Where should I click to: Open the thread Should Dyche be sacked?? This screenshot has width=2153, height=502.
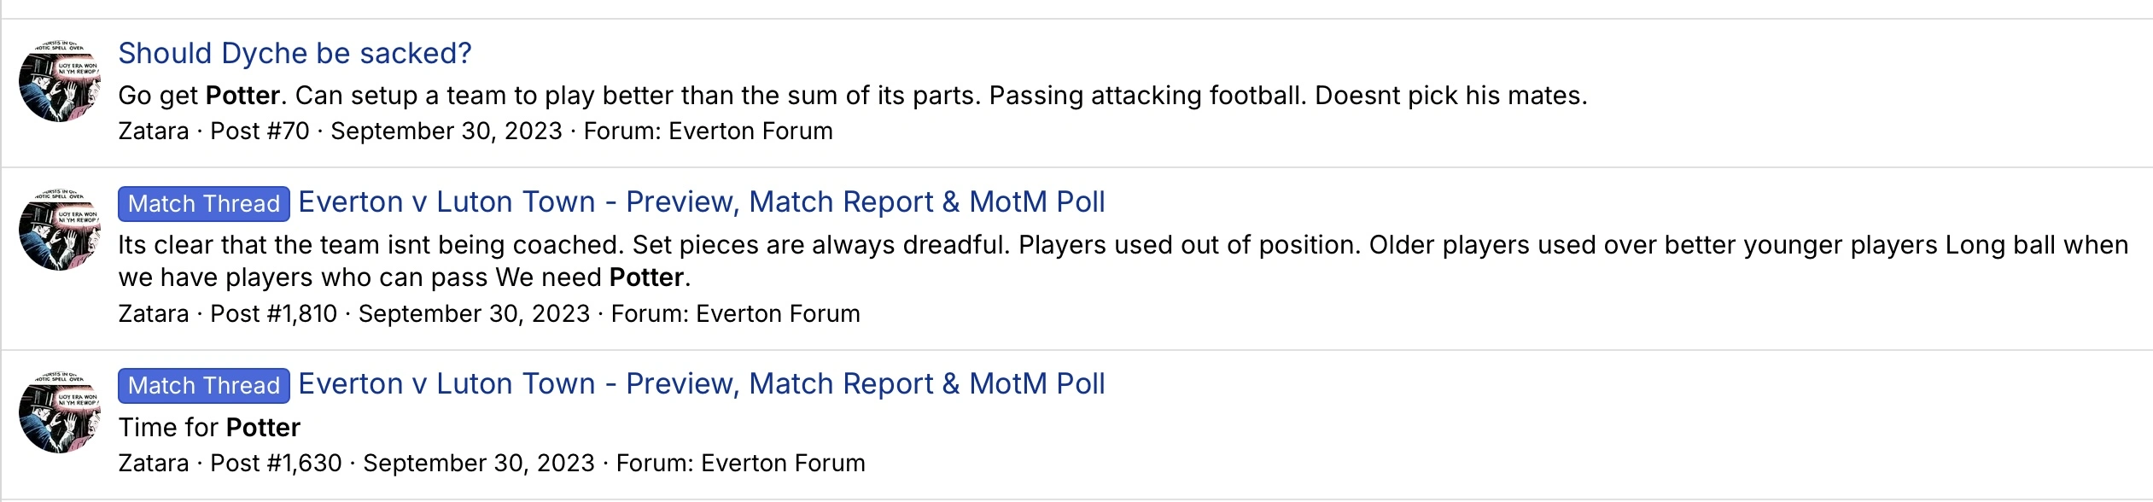pyautogui.click(x=295, y=53)
